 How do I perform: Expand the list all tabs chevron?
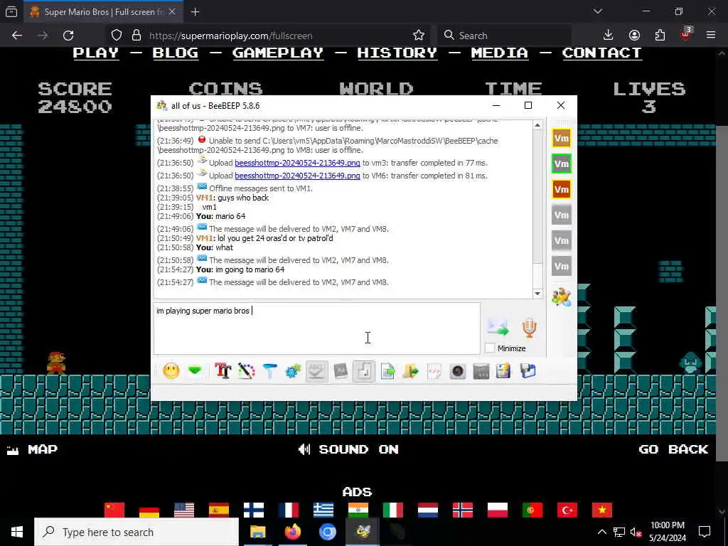tap(598, 11)
